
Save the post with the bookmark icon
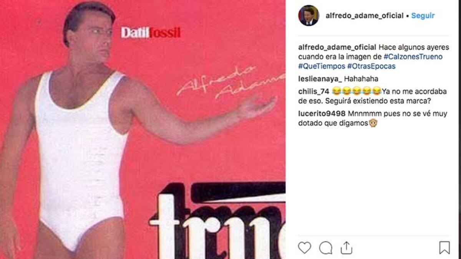click(x=444, y=247)
